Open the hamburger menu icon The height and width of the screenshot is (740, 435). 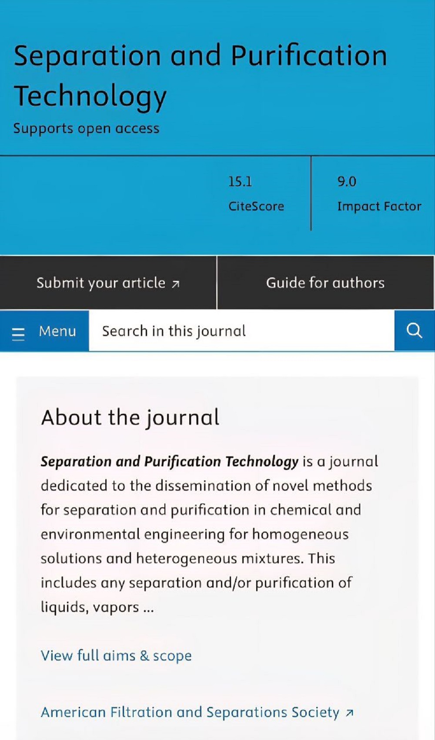coord(18,333)
